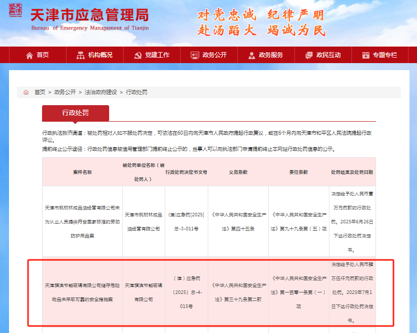Click the person icon beside 政务服务
Viewport: 417px width, 333px height.
pos(252,55)
